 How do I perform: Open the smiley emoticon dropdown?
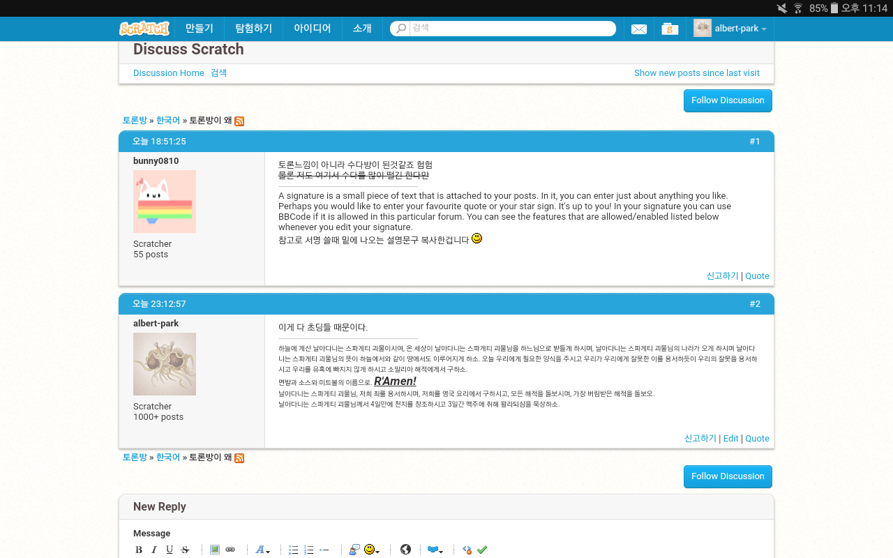(371, 550)
